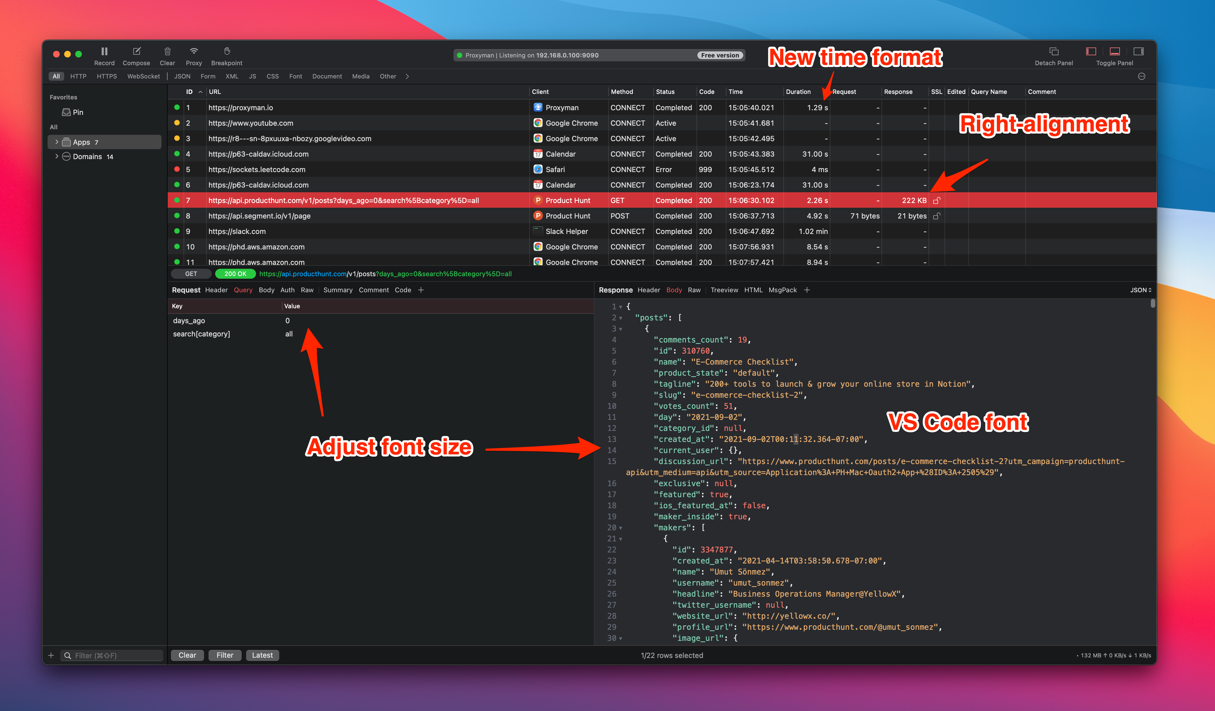Image resolution: width=1215 pixels, height=711 pixels.
Task: Toggle the right panel layout icon
Action: (1138, 51)
